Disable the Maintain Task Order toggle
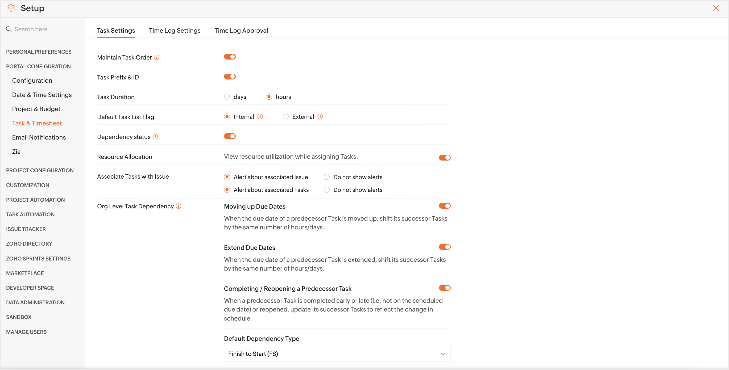Screen dimensions: 729x370 pyautogui.click(x=230, y=57)
